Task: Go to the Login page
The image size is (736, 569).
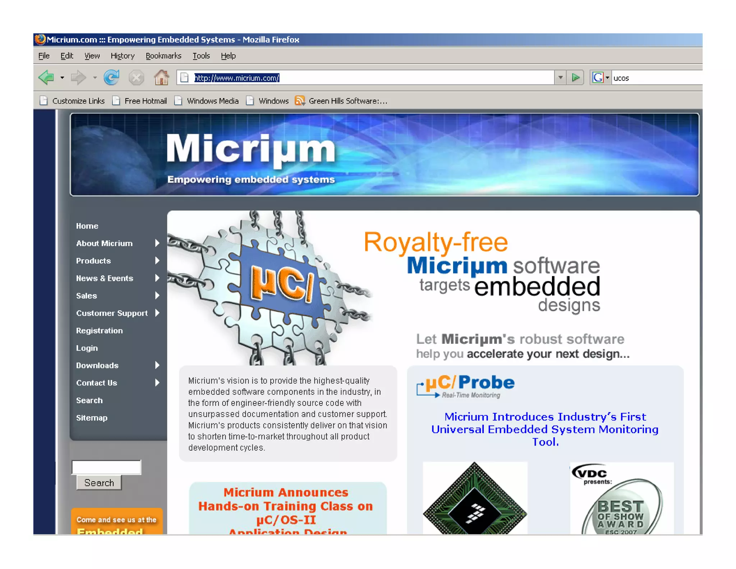Action: point(87,348)
